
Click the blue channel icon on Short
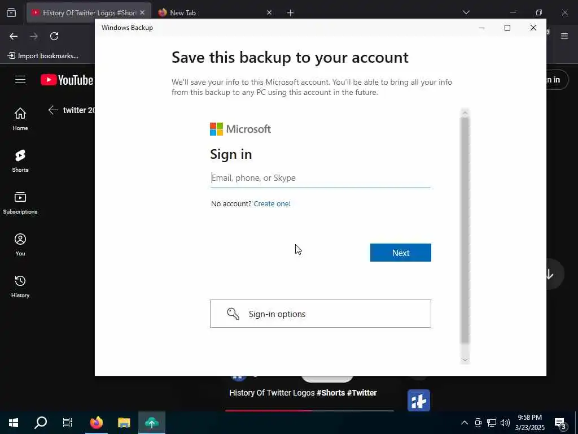coord(419,401)
